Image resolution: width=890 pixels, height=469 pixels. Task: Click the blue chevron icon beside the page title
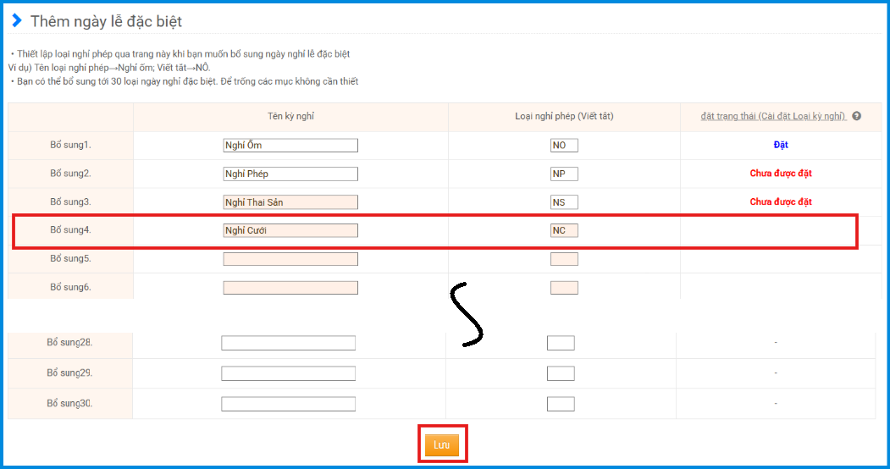click(x=17, y=20)
